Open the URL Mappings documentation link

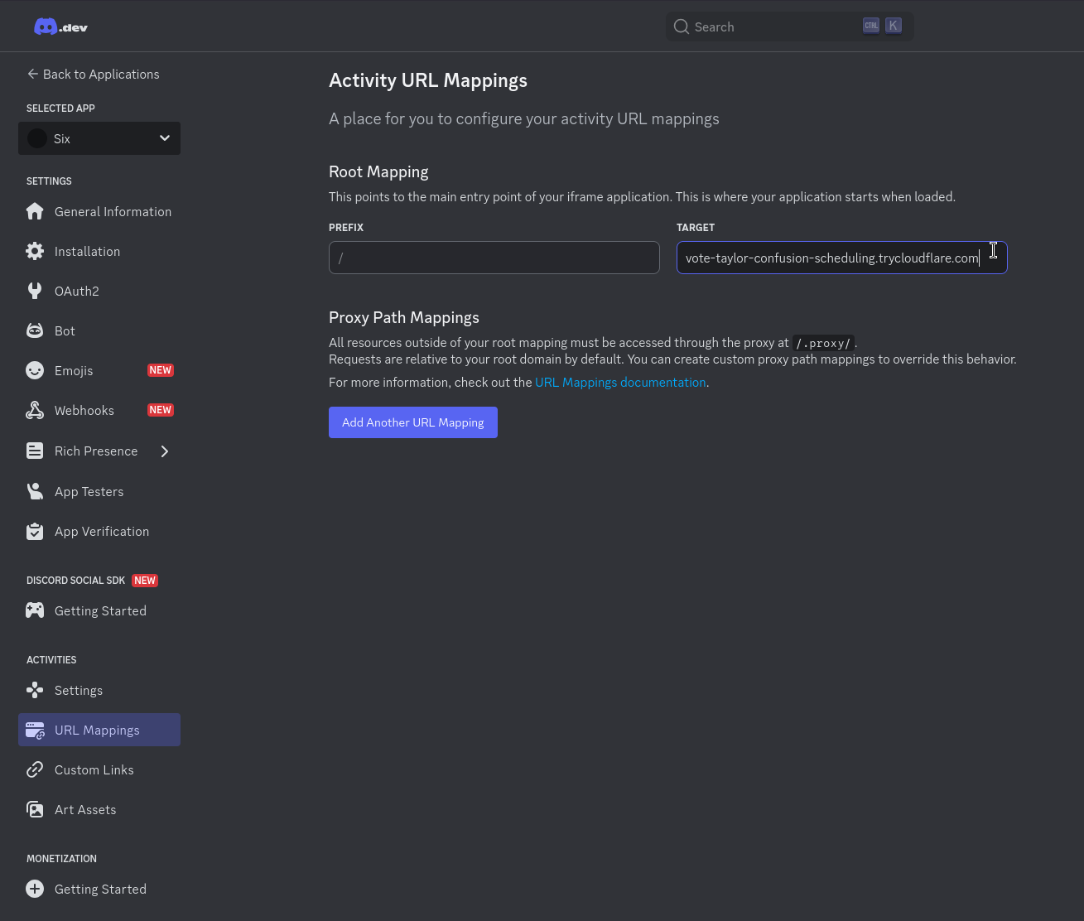619,383
